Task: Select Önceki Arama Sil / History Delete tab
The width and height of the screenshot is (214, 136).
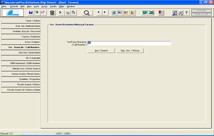Action: (x=21, y=90)
